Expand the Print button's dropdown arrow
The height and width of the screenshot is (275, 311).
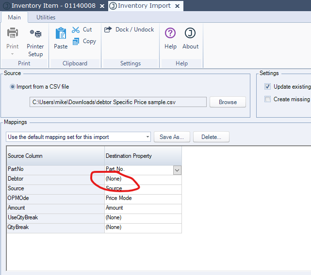pyautogui.click(x=13, y=54)
